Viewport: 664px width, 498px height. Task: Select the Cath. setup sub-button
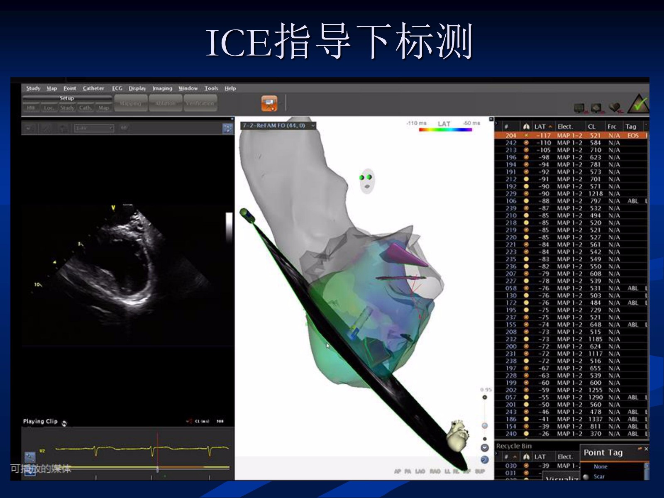coord(85,108)
